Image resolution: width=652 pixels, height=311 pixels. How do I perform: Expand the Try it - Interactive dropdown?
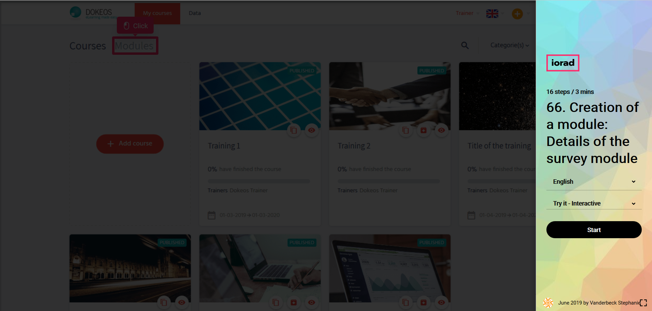point(594,203)
